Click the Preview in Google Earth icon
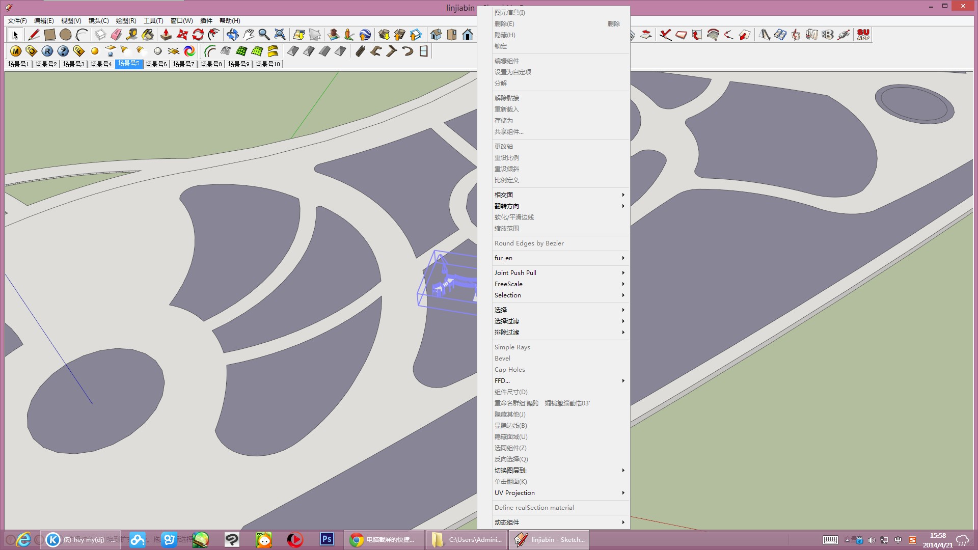The width and height of the screenshot is (978, 550). (365, 35)
